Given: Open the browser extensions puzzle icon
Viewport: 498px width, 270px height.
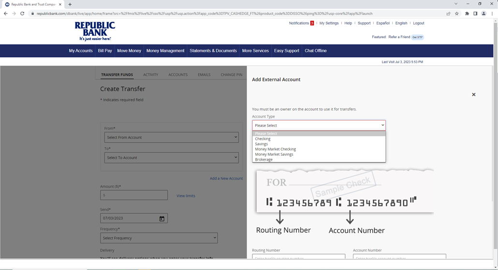Looking at the screenshot, I should pos(467,14).
